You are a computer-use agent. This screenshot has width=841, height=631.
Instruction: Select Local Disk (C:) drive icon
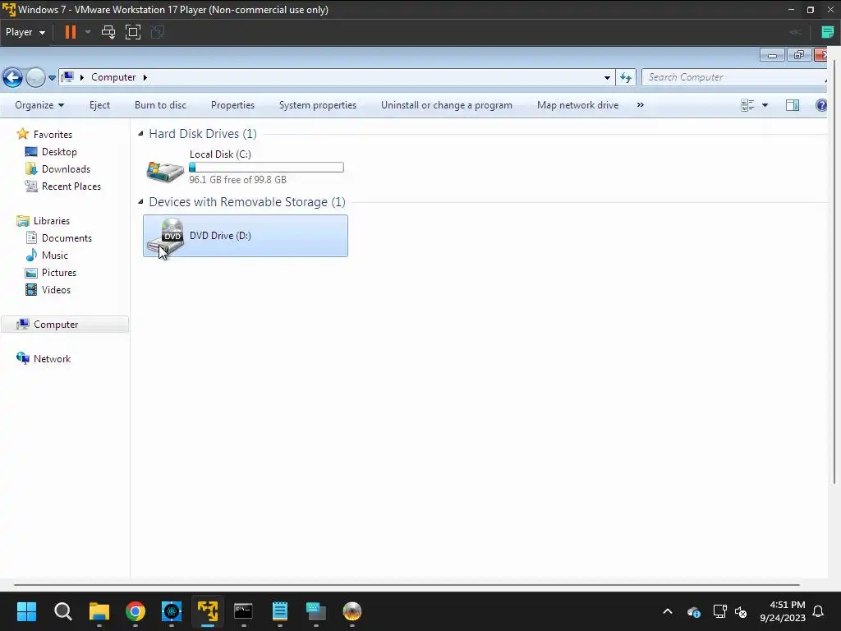(x=165, y=171)
